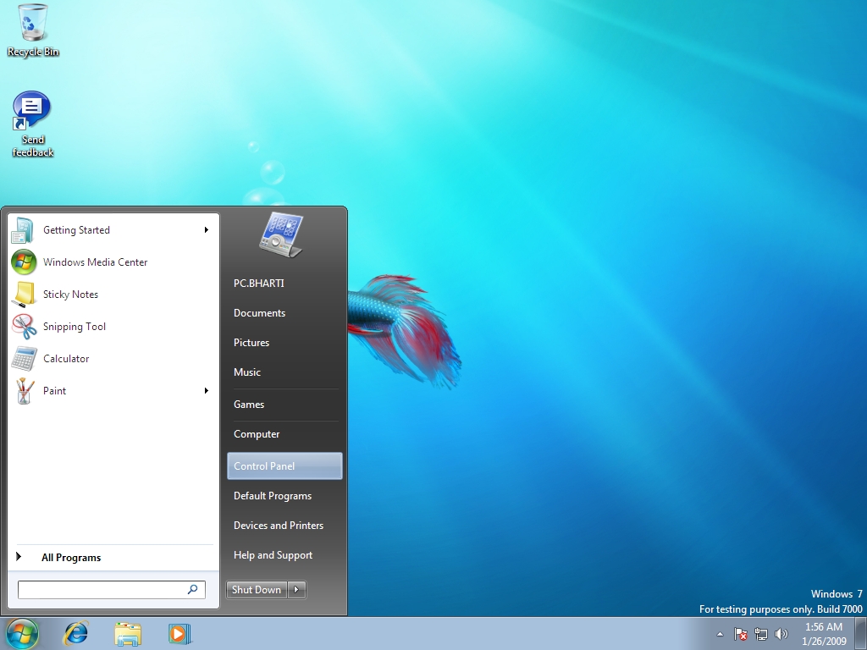Select Devices and Printers
This screenshot has height=650, width=867.
279,525
